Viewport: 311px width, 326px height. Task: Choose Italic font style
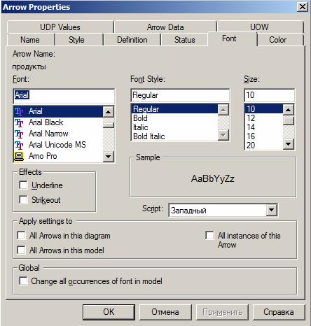tap(174, 127)
